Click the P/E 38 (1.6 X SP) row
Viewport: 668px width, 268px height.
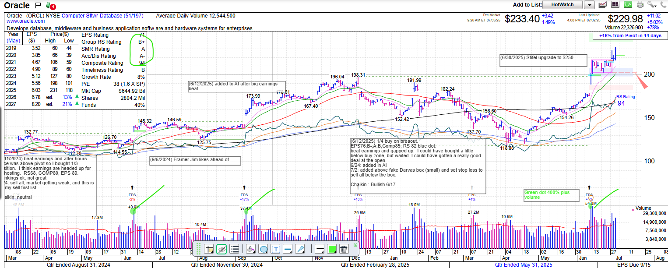[x=113, y=84]
